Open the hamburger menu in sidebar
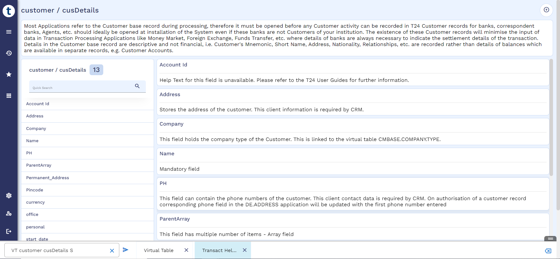 (x=9, y=32)
